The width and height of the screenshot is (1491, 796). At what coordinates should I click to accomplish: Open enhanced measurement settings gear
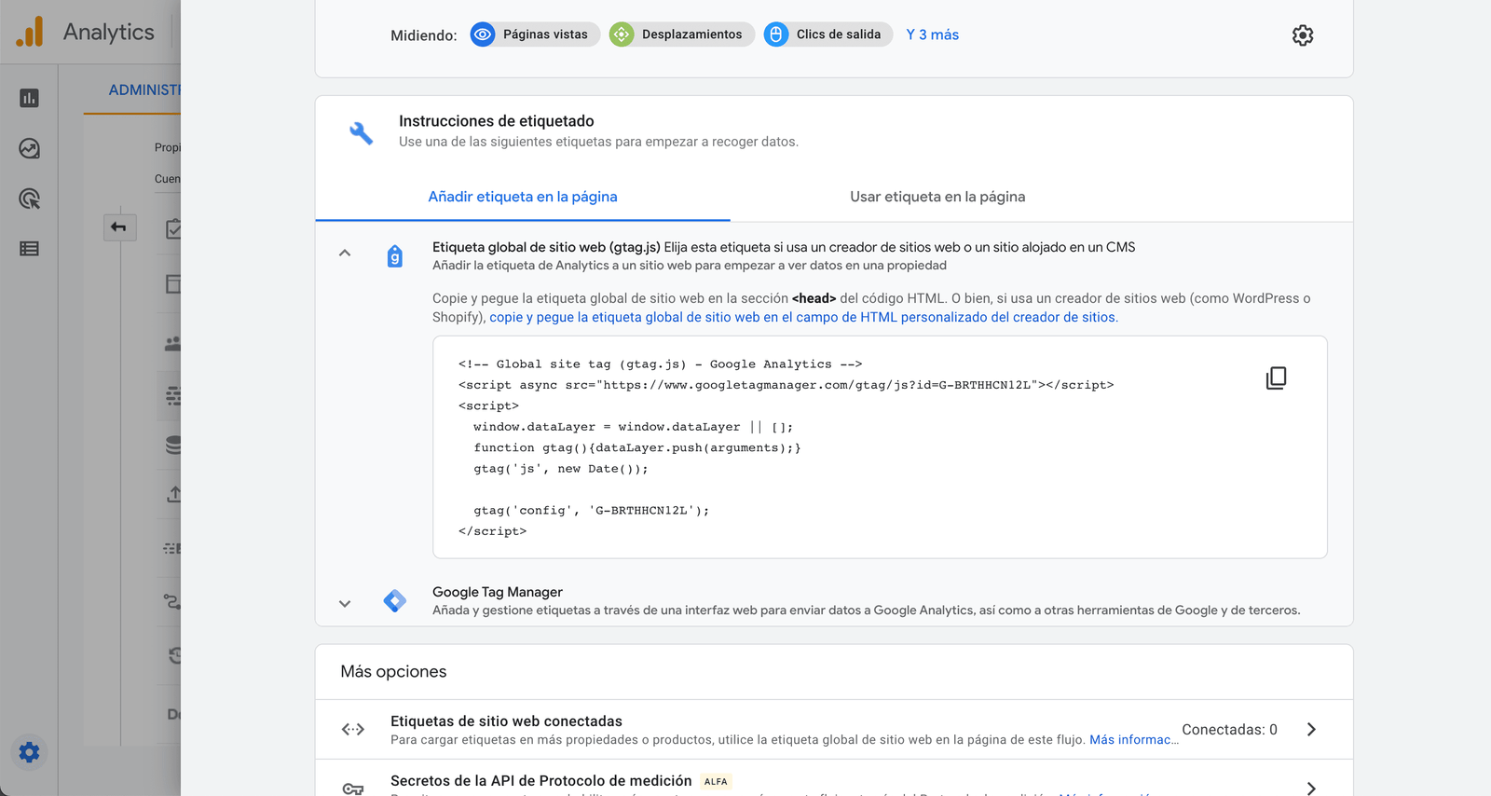click(x=1302, y=35)
